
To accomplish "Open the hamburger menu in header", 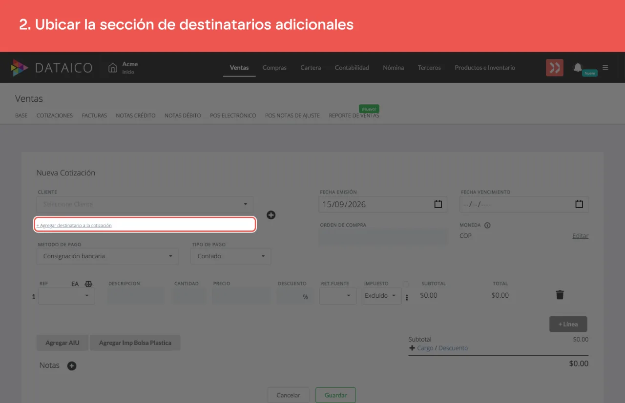I will tap(605, 68).
